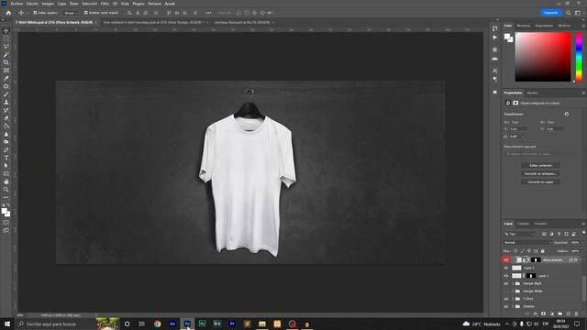Open the layer filter type dropdown
Image resolution: width=587 pixels, height=330 pixels.
pyautogui.click(x=520, y=234)
